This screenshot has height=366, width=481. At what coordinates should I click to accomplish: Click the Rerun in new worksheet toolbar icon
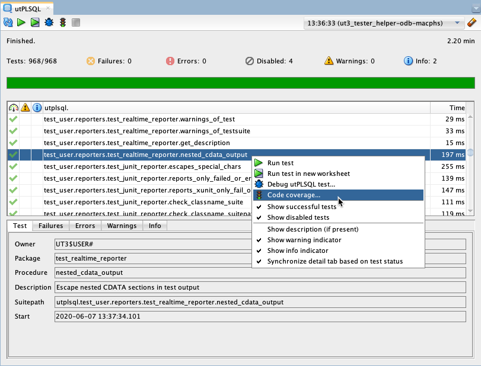35,23
